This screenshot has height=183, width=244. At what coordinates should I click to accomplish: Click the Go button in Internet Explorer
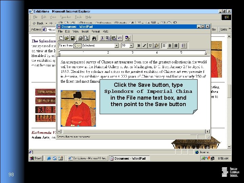[x=214, y=29]
